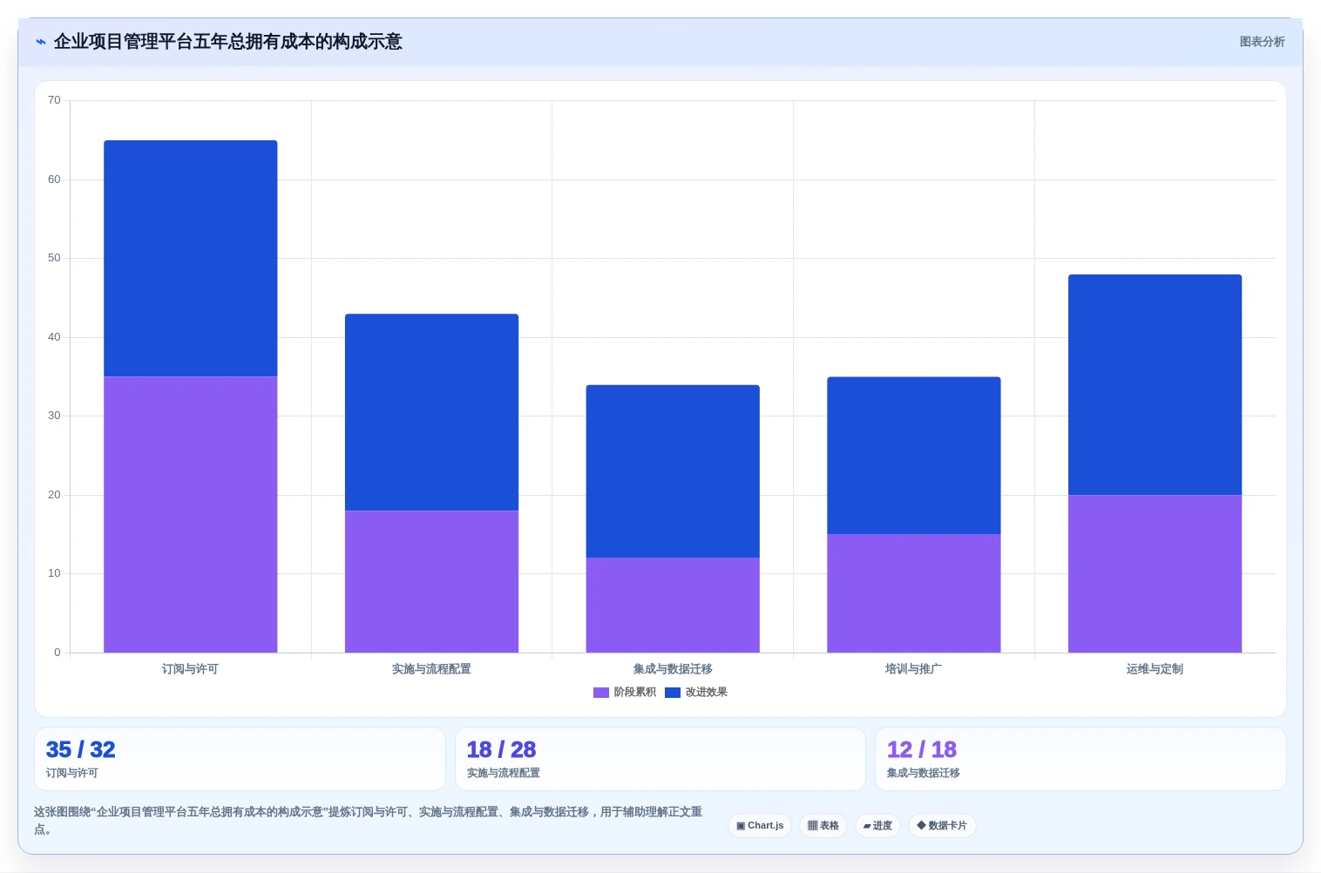This screenshot has height=873, width=1321.
Task: Click the x-axis label 订阅与许可
Action: point(190,669)
